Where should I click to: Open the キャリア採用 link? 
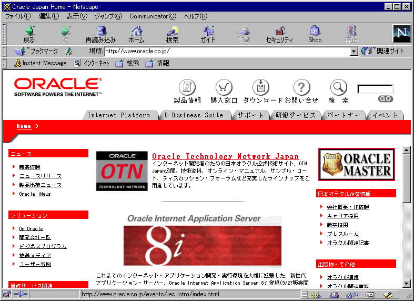tap(342, 216)
